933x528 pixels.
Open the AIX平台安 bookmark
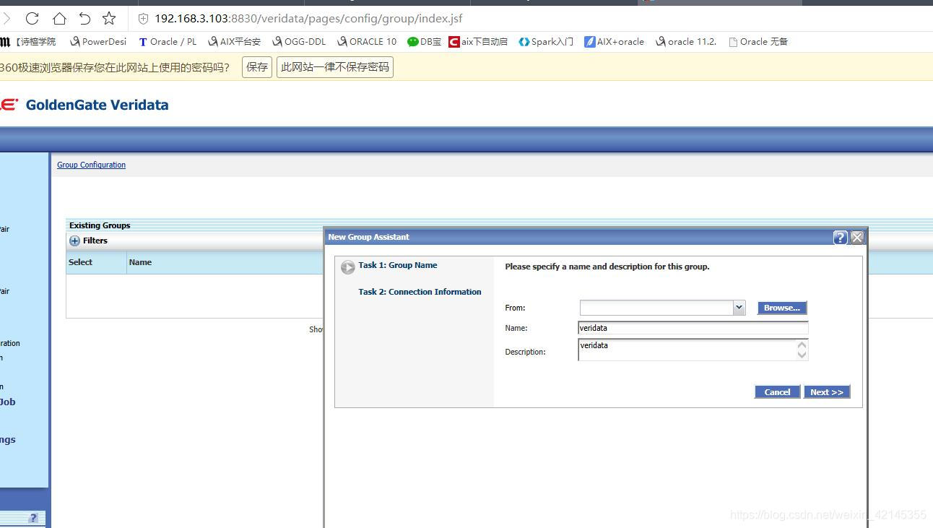(234, 42)
